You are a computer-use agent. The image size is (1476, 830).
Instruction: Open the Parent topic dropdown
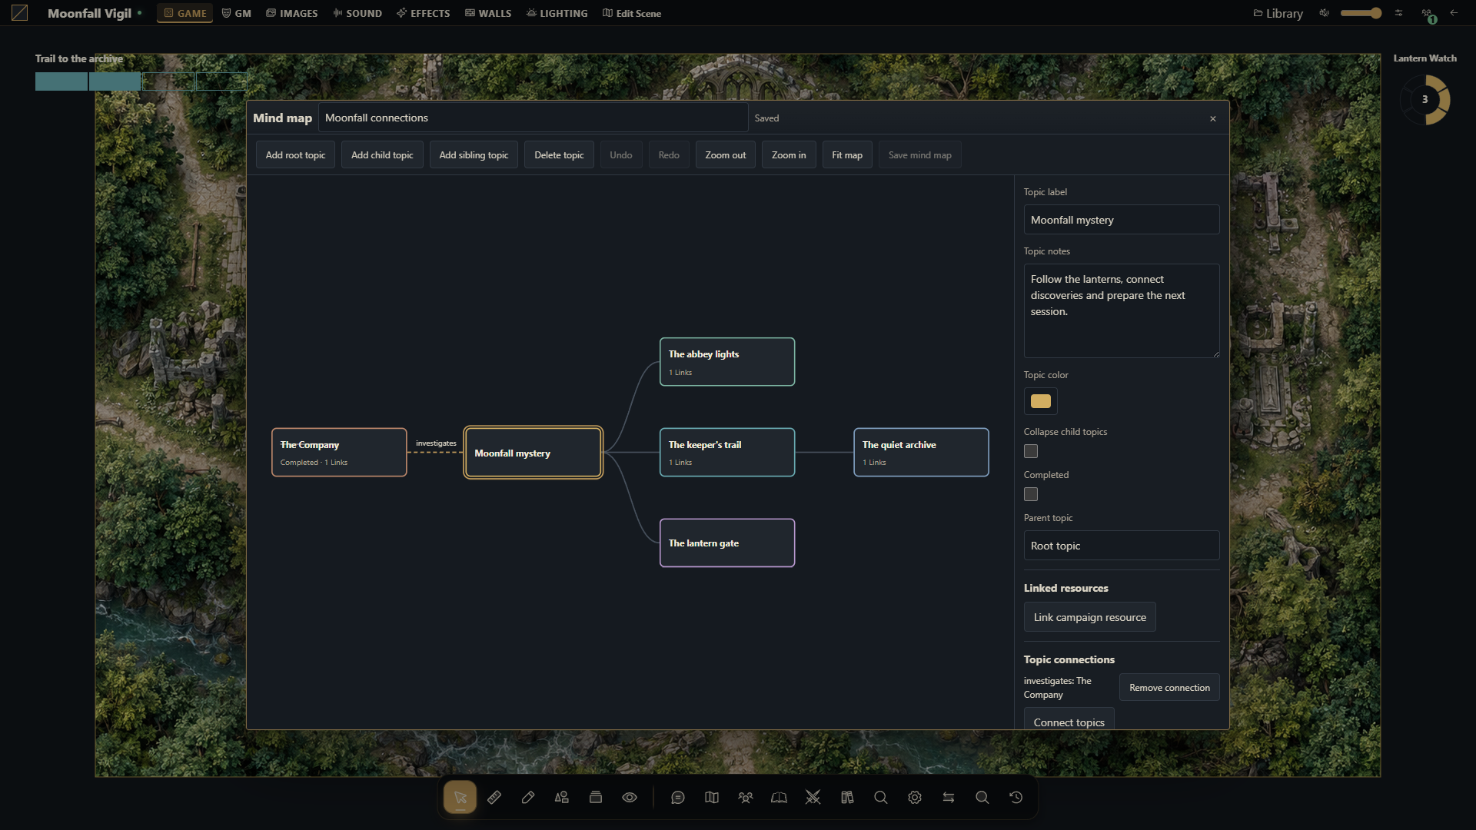click(x=1121, y=546)
